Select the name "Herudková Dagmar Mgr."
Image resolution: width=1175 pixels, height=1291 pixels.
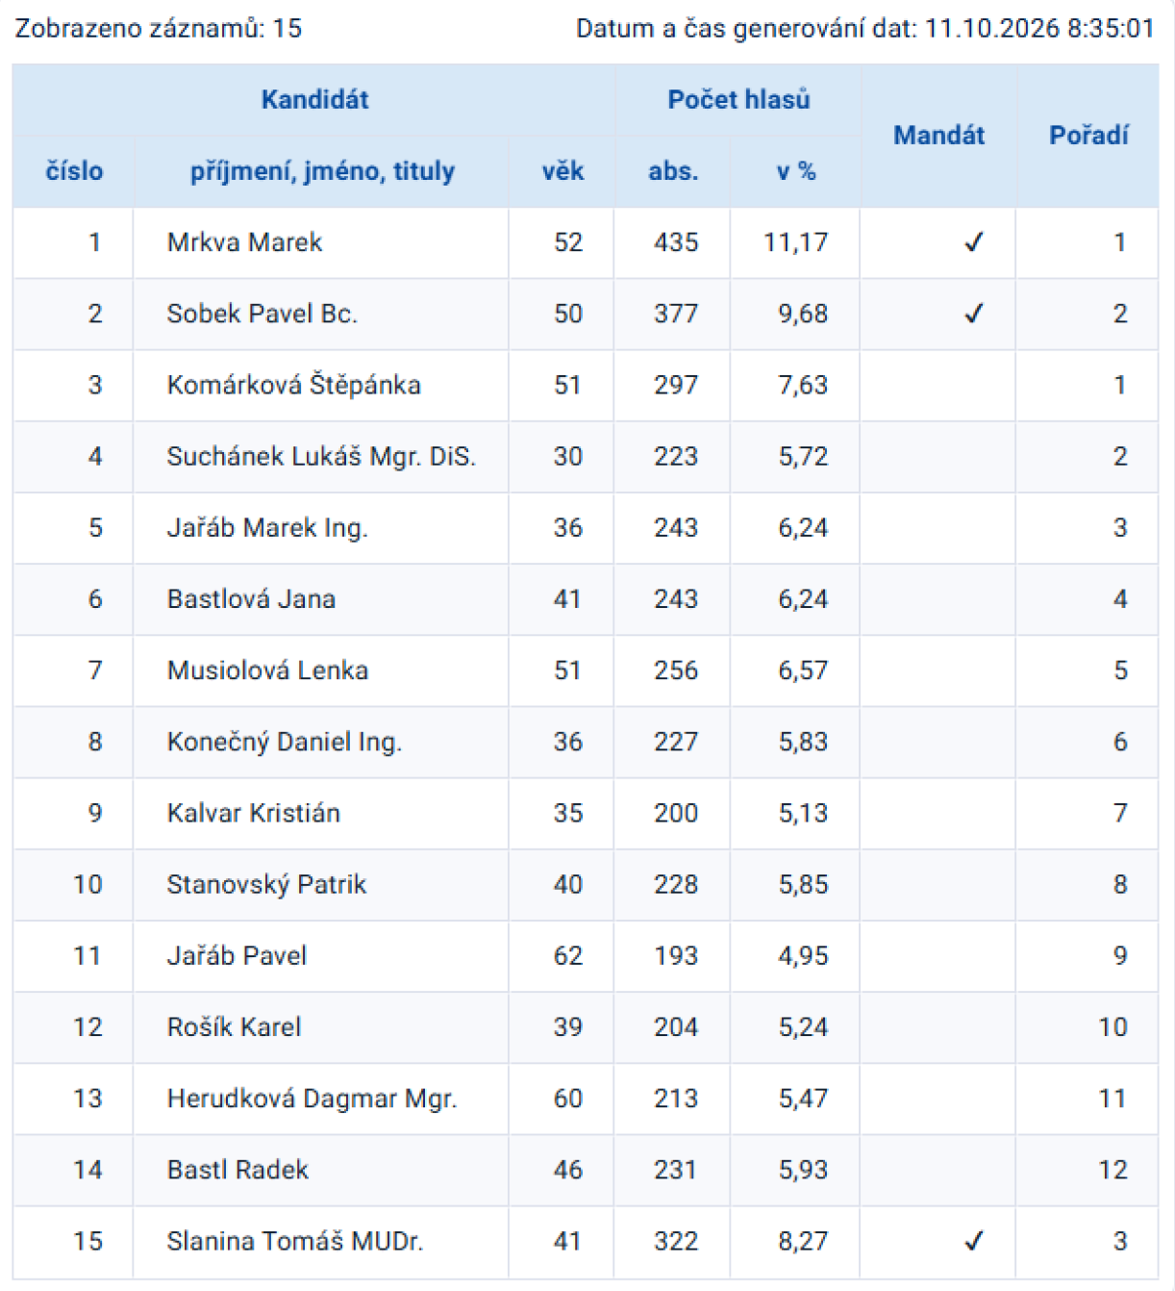point(312,1099)
